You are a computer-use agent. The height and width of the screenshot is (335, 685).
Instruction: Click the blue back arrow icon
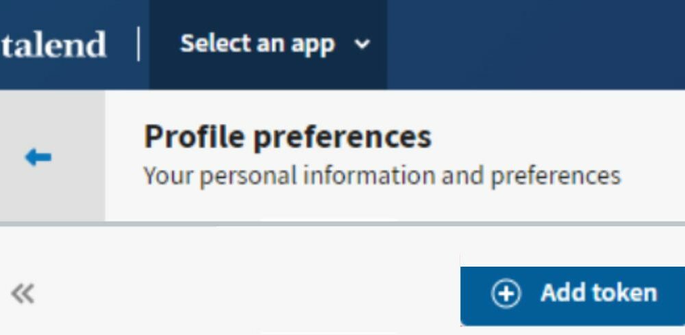(38, 158)
